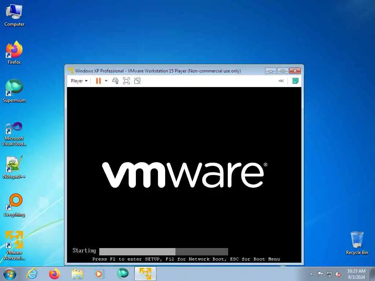Select the Microsoft Visual Studio desktop shortcut
This screenshot has height=281, width=375.
pos(14,134)
